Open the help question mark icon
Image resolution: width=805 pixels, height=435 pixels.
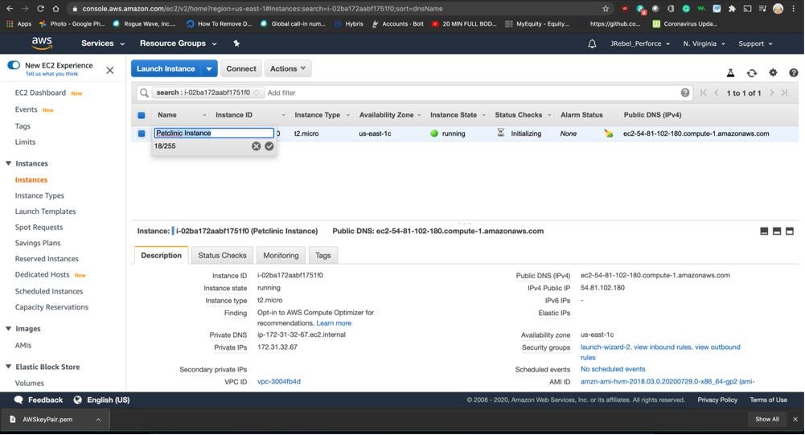point(793,73)
